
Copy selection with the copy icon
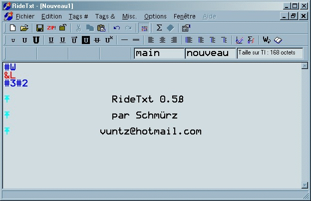point(90,28)
